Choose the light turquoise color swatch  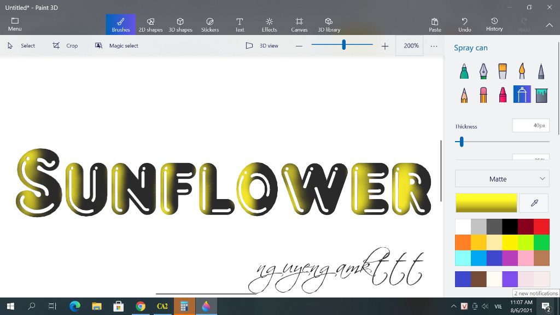[x=463, y=258]
